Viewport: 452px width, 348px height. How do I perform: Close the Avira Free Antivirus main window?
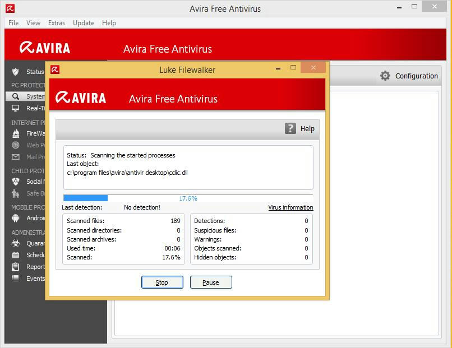[x=435, y=6]
